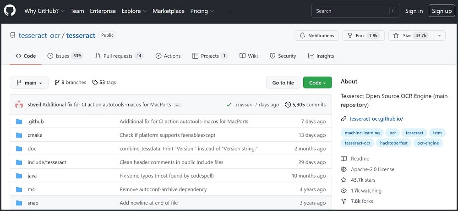Screen dimensions: 458x211
Task: Click the Apache-2.0 License link
Action: point(373,169)
